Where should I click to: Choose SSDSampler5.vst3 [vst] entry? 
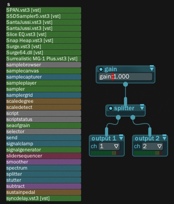point(44,16)
